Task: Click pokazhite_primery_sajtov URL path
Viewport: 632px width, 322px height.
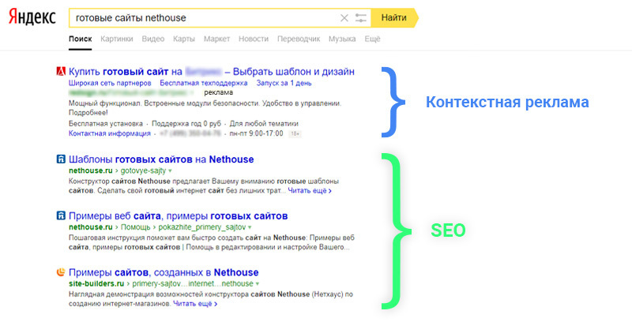Action: click(x=202, y=227)
